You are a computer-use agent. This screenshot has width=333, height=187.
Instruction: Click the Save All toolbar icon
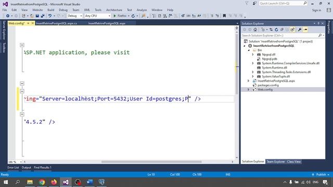[x=43, y=16]
